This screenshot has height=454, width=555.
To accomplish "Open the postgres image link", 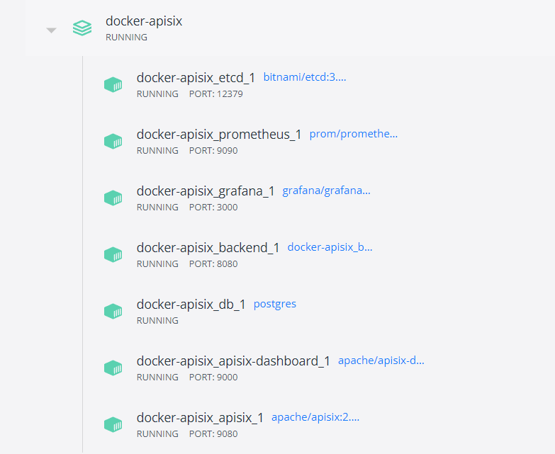I will (x=275, y=304).
